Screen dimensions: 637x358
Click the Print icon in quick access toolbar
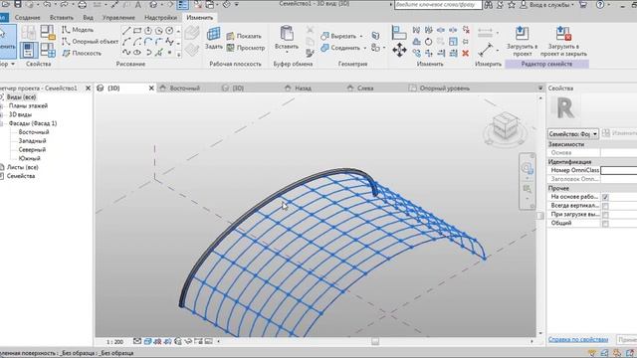(x=82, y=4)
